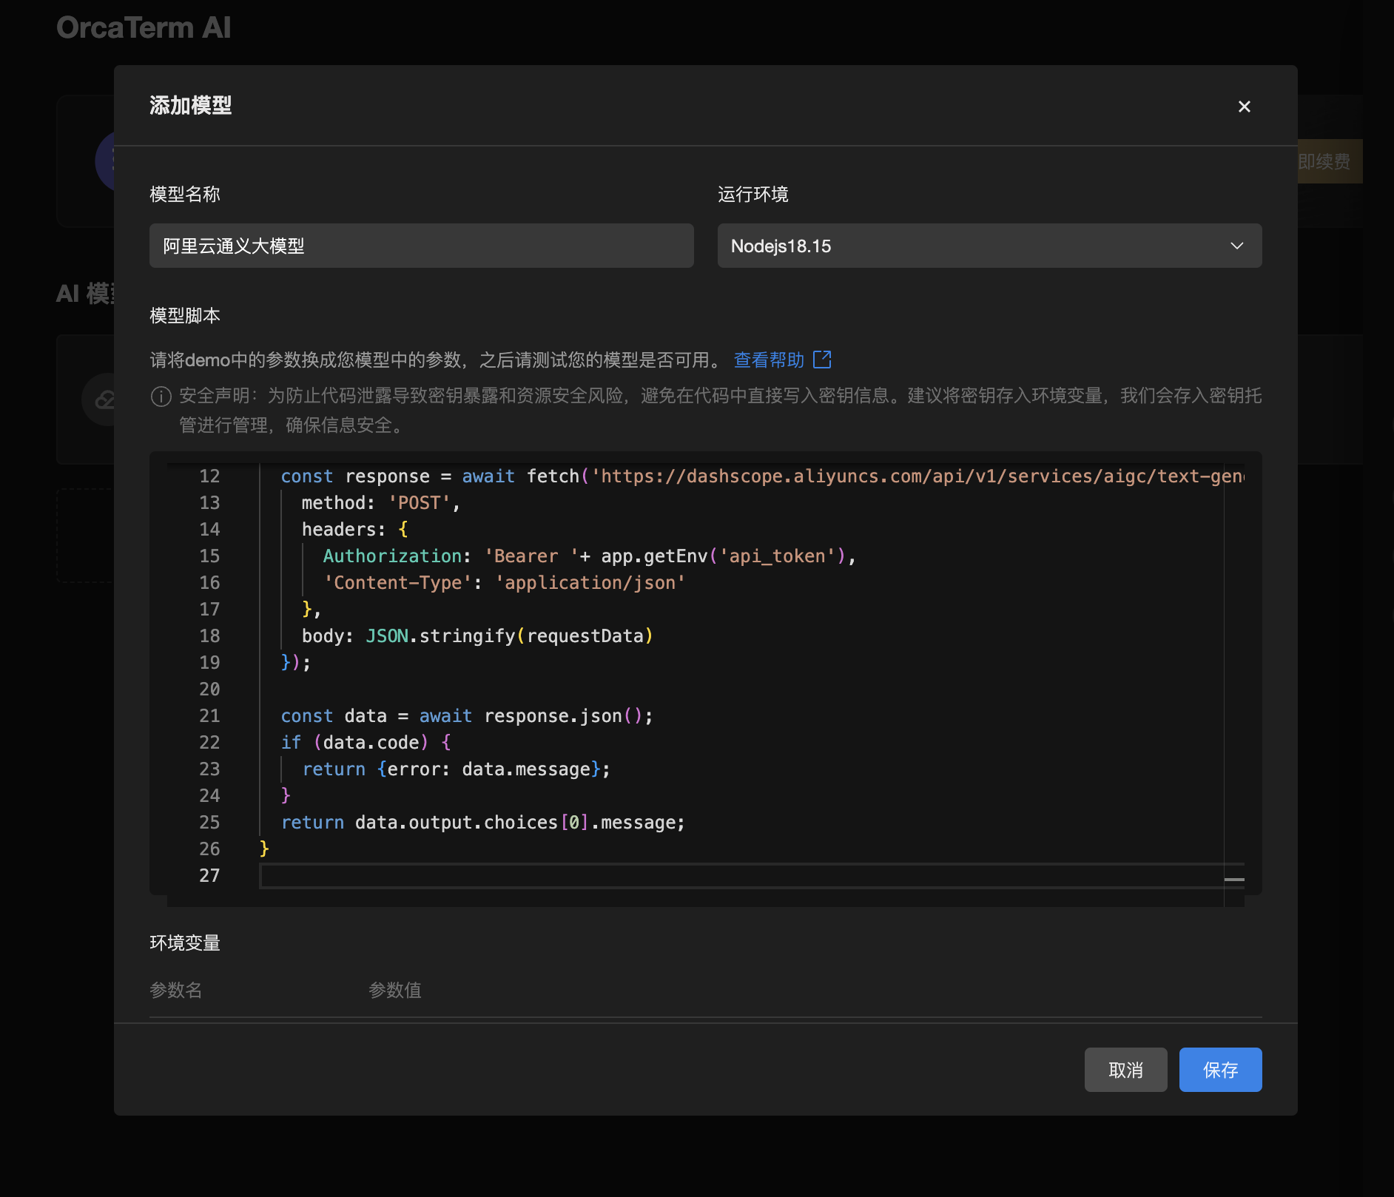Click the 模型名称 input field
The width and height of the screenshot is (1394, 1197).
click(x=421, y=246)
